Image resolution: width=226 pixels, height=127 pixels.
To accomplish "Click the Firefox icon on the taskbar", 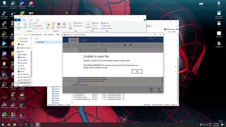I will tap(9, 125).
